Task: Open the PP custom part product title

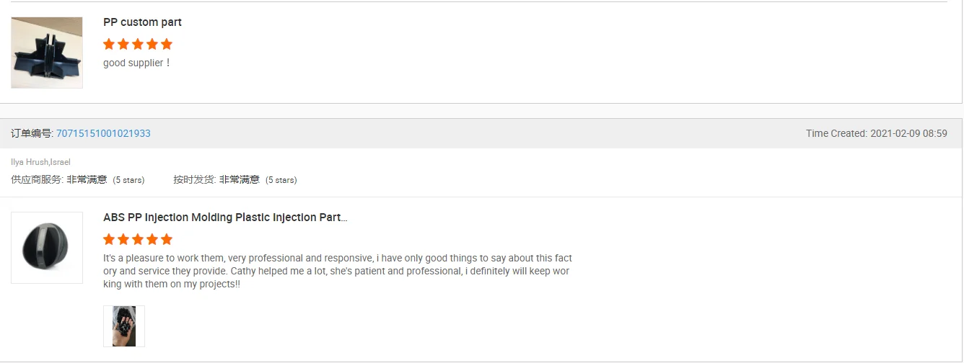Action: 142,22
